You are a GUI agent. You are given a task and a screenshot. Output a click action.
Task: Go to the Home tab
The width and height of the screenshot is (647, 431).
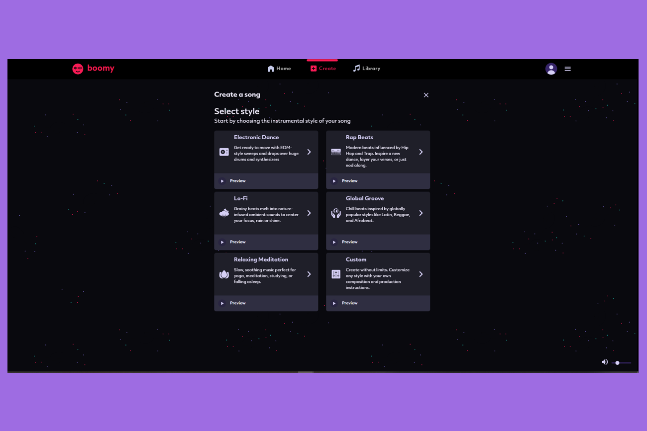[x=279, y=69]
